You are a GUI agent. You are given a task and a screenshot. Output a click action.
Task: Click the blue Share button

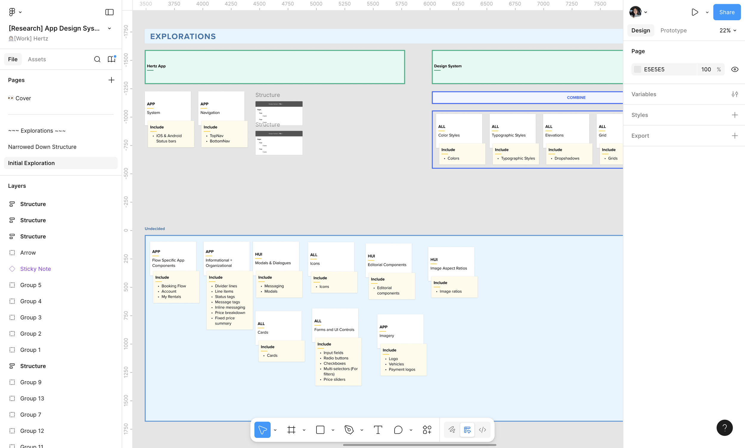click(727, 12)
